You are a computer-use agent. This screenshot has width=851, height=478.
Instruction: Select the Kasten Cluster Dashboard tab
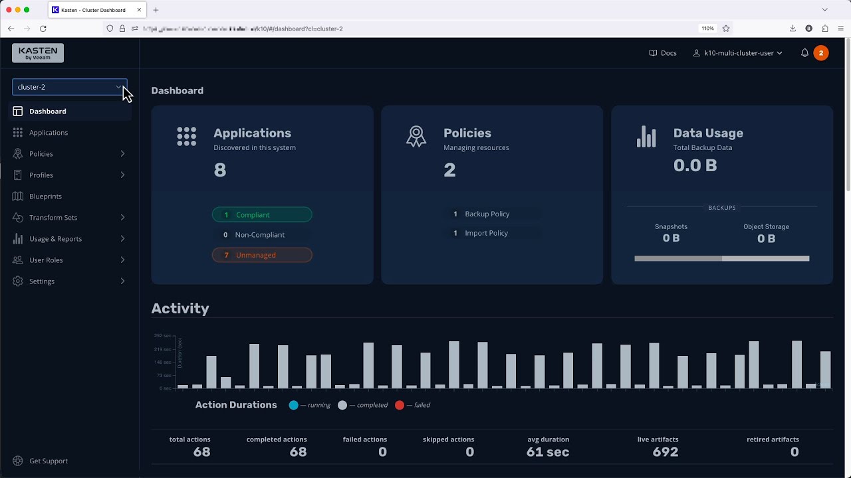(x=98, y=10)
